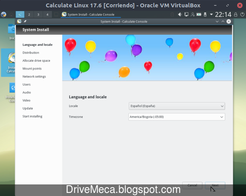Go to the Users step

(27, 84)
